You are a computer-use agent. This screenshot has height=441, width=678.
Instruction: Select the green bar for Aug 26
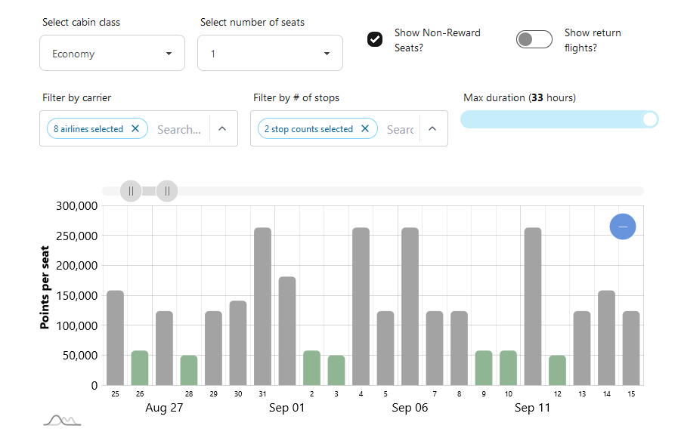pos(140,368)
